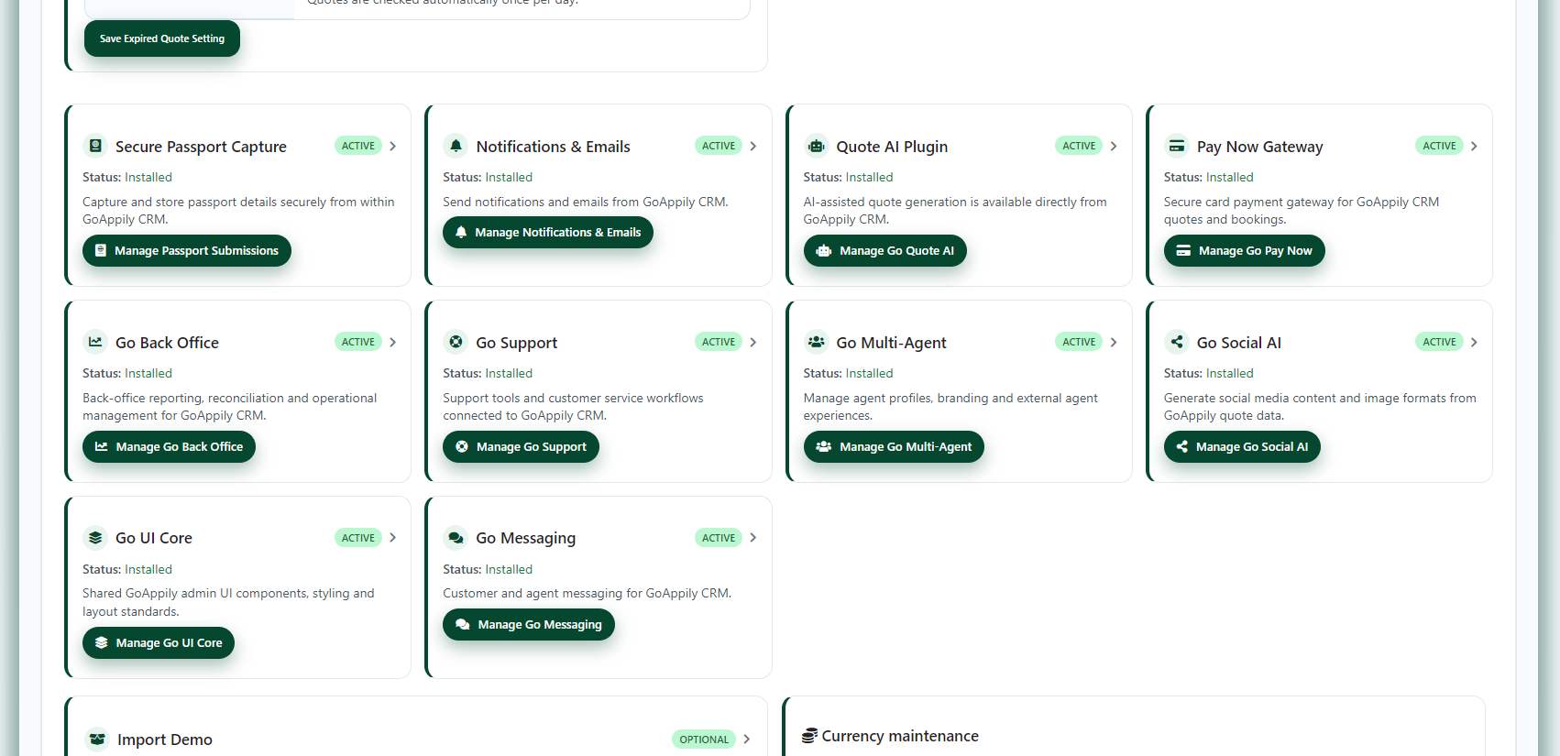Open Manage Go Support
This screenshot has height=756, width=1560.
tap(521, 447)
